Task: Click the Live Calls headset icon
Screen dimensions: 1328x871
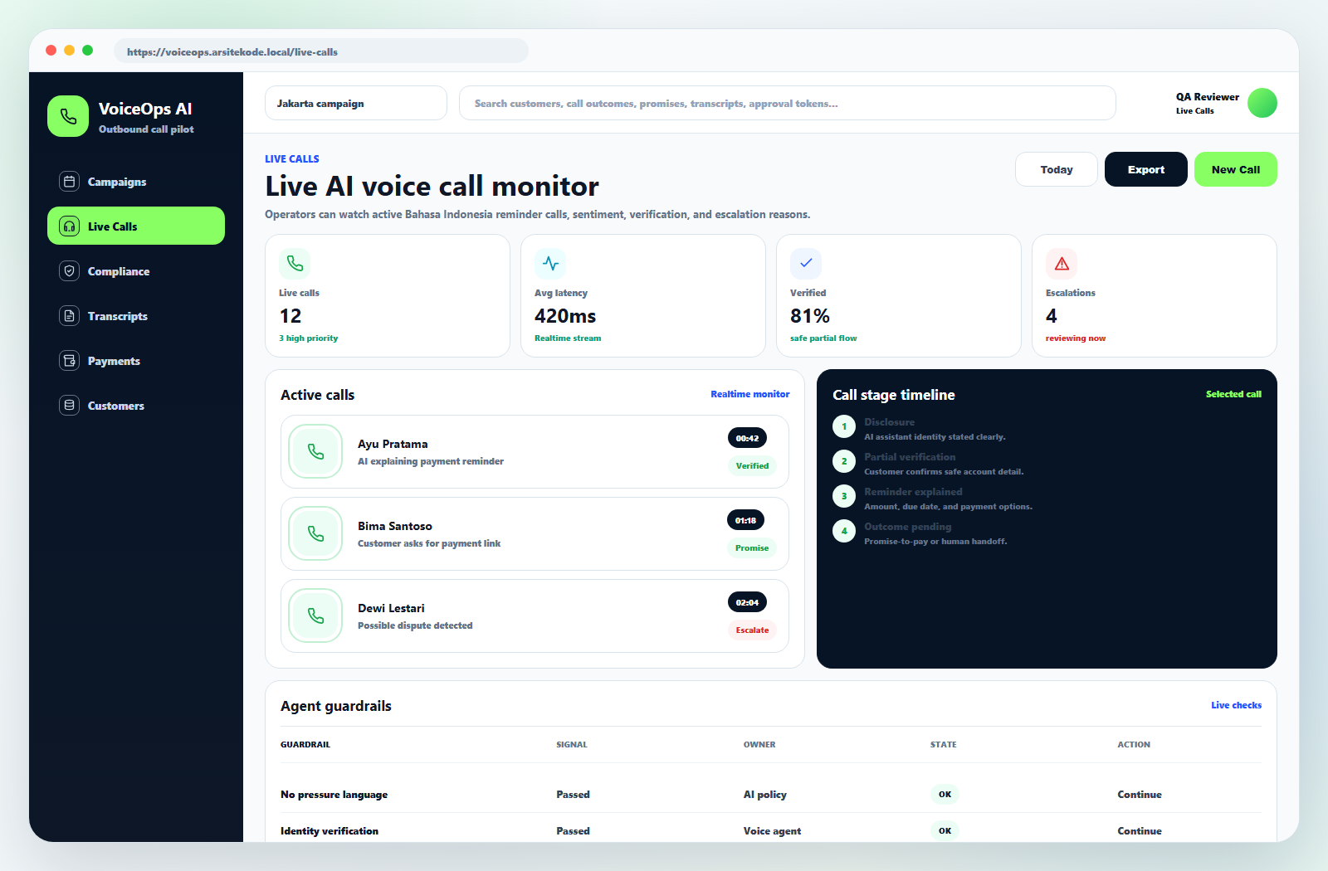Action: (70, 226)
